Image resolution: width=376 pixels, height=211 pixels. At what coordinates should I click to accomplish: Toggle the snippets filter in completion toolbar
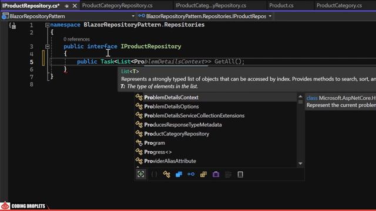(x=240, y=174)
